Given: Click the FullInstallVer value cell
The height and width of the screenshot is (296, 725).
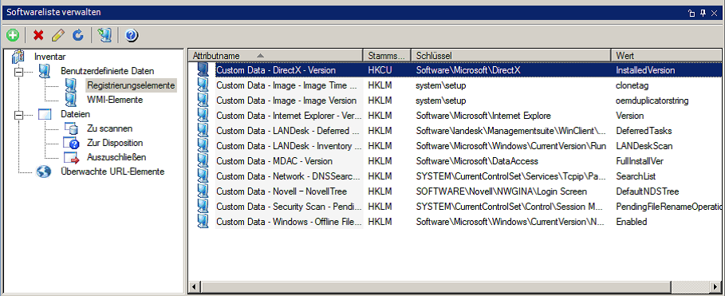Looking at the screenshot, I should click(640, 161).
